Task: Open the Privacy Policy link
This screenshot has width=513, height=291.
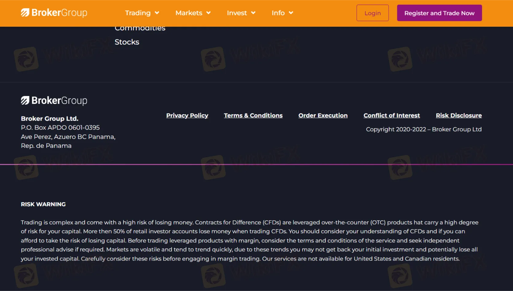Action: (187, 115)
